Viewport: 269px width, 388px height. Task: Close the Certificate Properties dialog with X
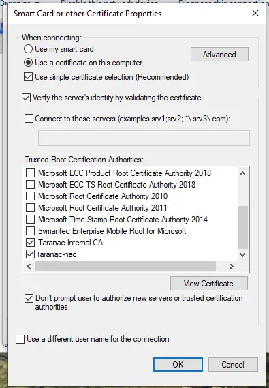[x=255, y=13]
